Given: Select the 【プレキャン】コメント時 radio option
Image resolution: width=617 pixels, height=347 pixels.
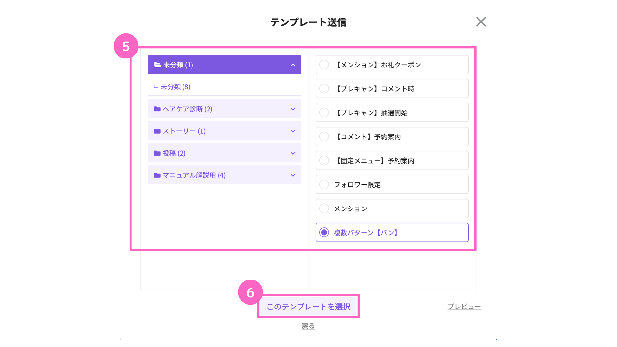Looking at the screenshot, I should click(324, 89).
